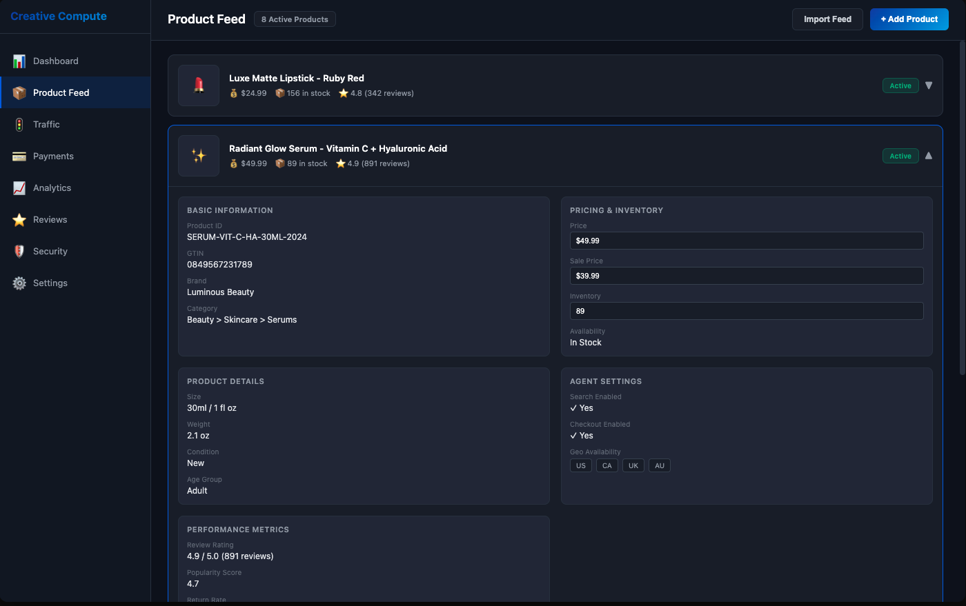Toggle the Active status on Luxe Matte Lipstick
966x606 pixels.
coord(900,85)
